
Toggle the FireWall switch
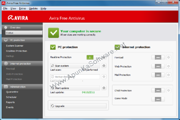[158, 57]
